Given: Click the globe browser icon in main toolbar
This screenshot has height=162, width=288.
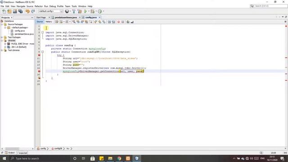Looking at the screenshot, I should [67, 11].
